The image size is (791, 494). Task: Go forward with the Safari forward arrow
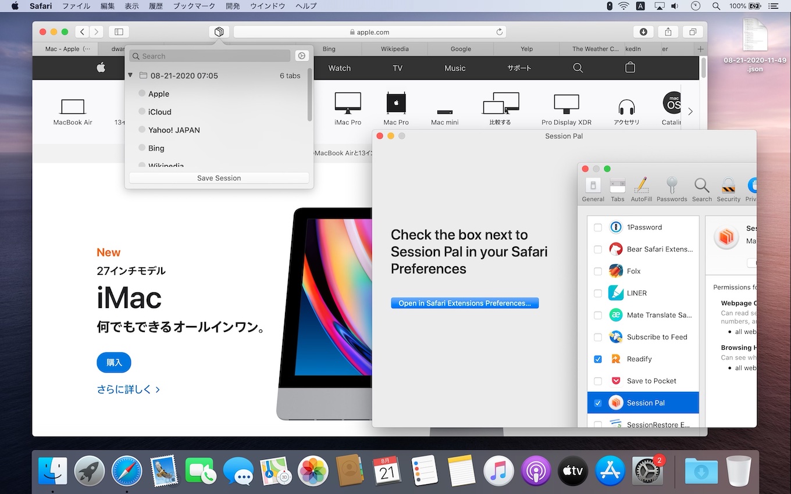coord(97,32)
